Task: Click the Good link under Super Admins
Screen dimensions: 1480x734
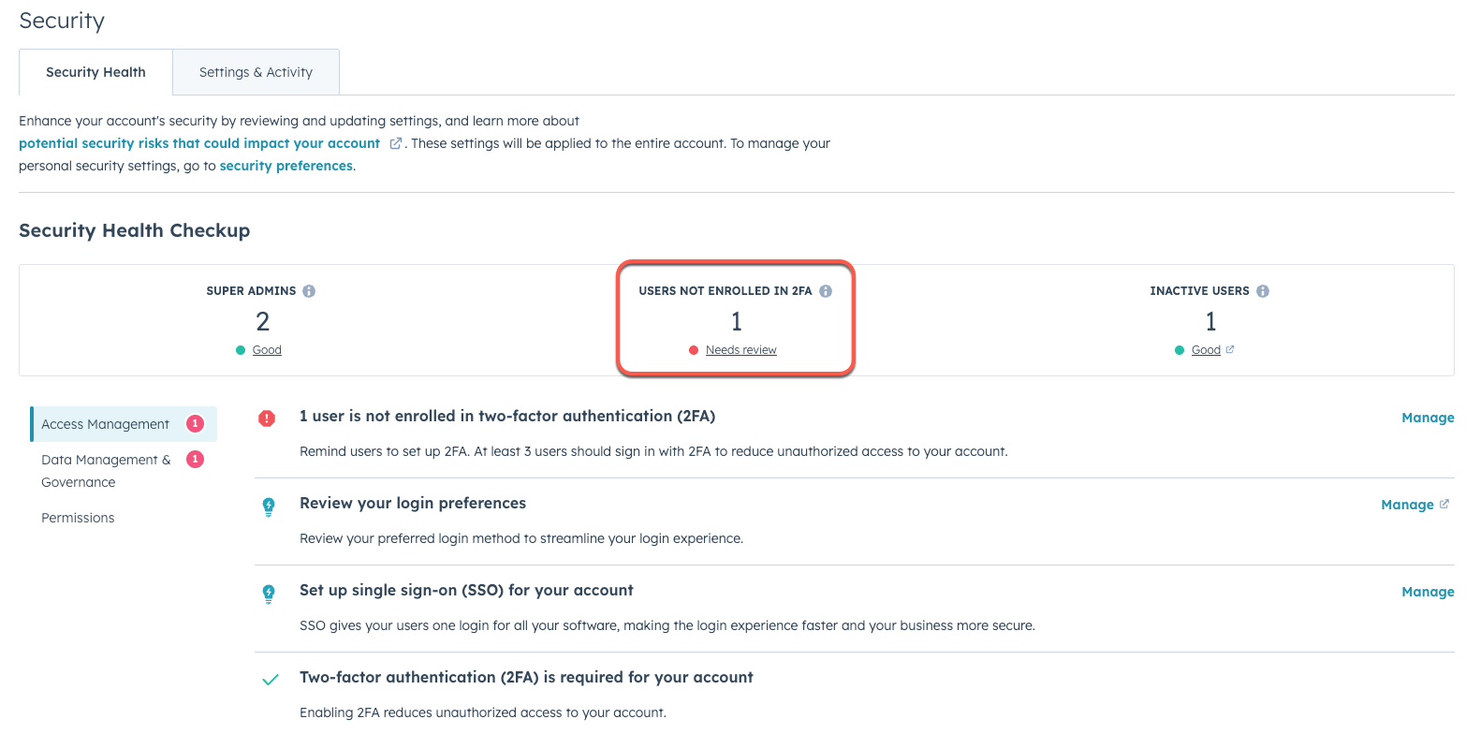Action: click(x=266, y=349)
